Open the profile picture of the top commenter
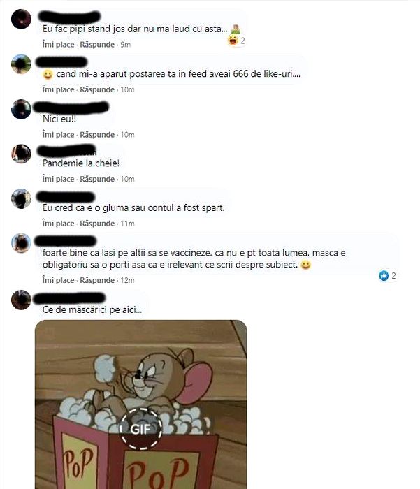The width and height of the screenshot is (420, 489). (21, 19)
